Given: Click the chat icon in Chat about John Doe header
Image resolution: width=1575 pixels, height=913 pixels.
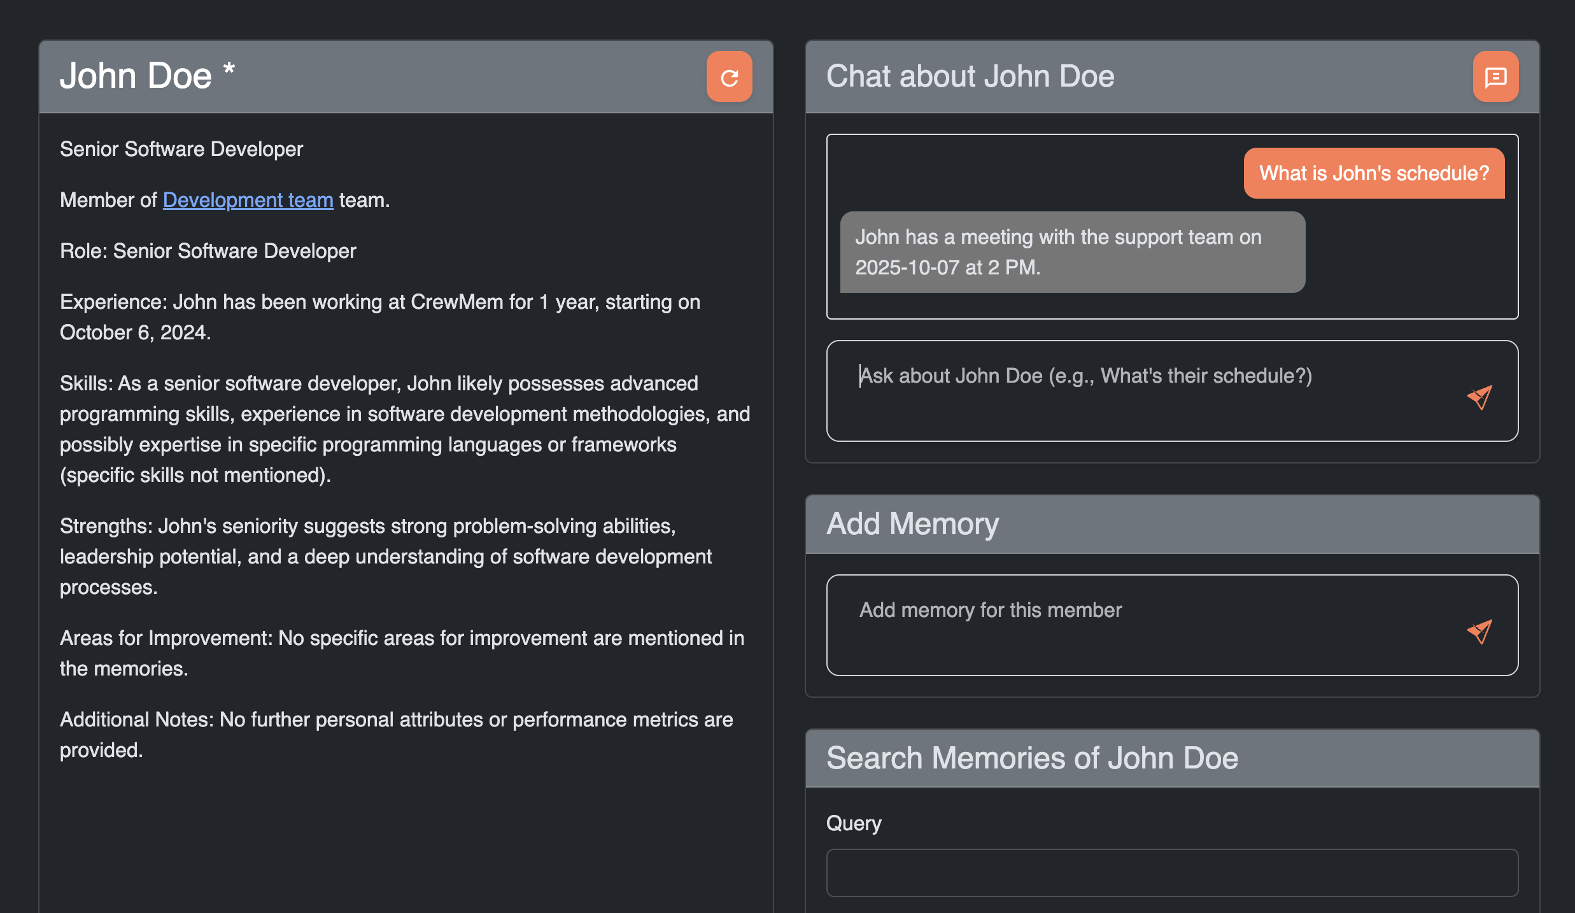Looking at the screenshot, I should (1495, 77).
